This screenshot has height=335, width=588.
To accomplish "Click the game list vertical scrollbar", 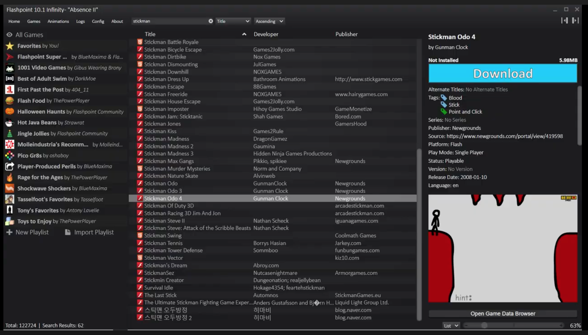I will pyautogui.click(x=419, y=234).
